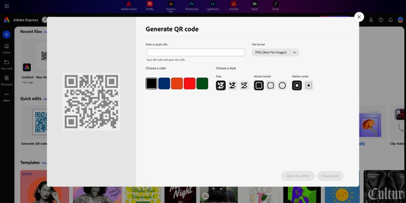Choose black QR color swatch
The image size is (406, 203).
point(151,83)
